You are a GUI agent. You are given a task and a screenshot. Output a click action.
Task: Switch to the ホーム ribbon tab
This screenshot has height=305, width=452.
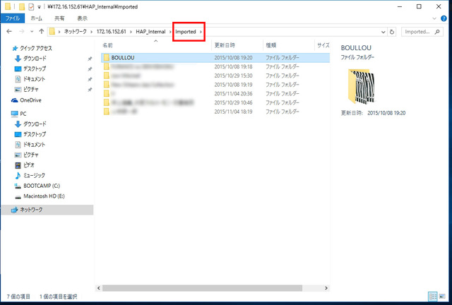[36, 18]
